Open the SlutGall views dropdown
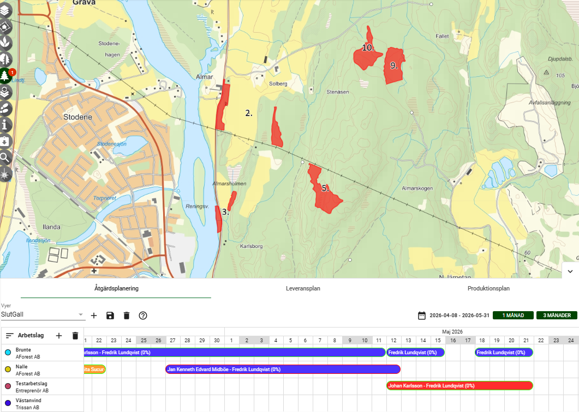The height and width of the screenshot is (412, 579). point(81,314)
